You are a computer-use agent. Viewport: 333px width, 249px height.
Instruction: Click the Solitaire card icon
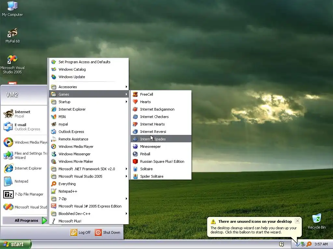coord(135,169)
